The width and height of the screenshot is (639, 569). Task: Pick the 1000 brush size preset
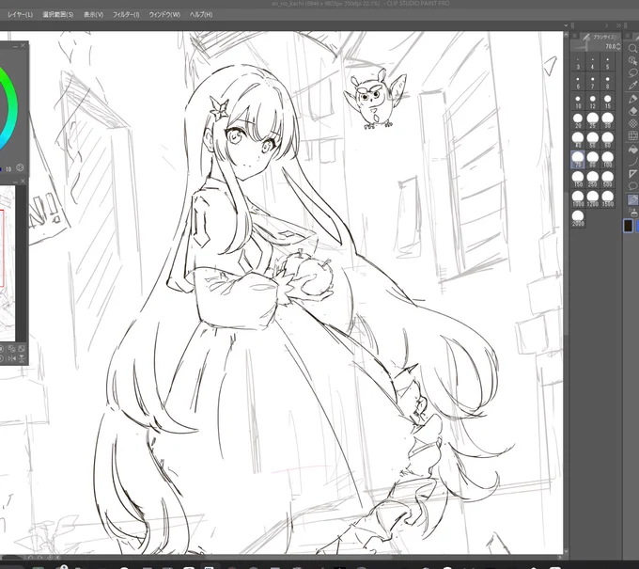pyautogui.click(x=578, y=198)
